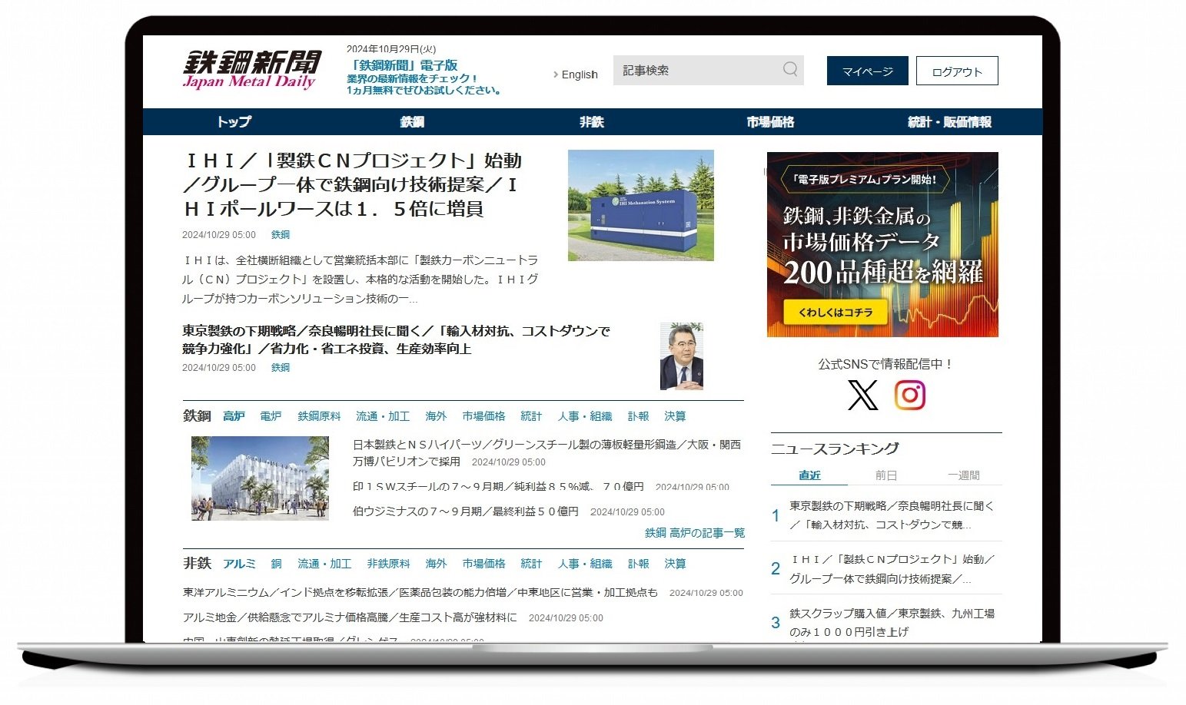Select the 一週間 ranking tab
This screenshot has width=1186, height=705.
coord(963,475)
